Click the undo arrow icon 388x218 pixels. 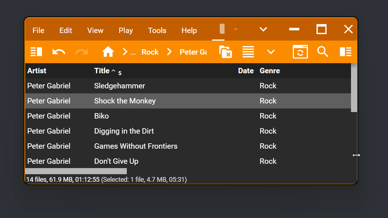coord(59,52)
